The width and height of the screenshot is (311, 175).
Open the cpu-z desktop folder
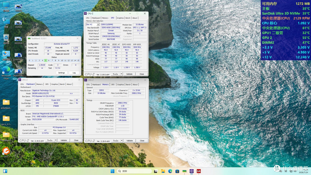coord(6,120)
